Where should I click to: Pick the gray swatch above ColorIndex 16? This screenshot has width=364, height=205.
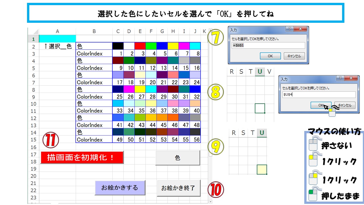pos(195,60)
